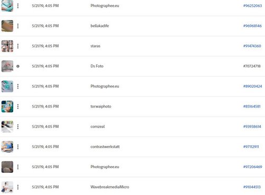Image resolution: width=265 pixels, height=195 pixels.
Task: Follow the #85164581 asset link
Action: click(252, 106)
